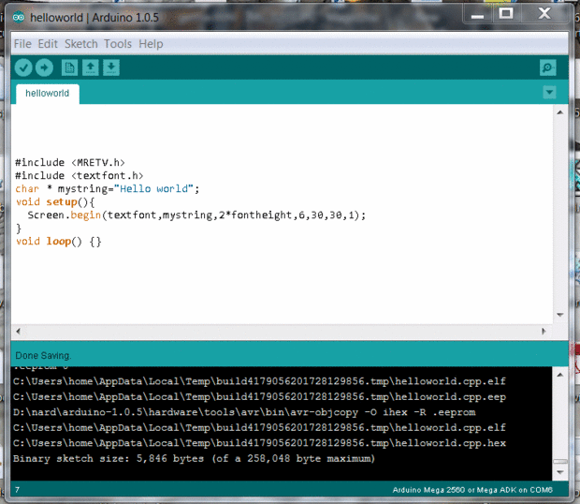Select the helloworld tab
The height and width of the screenshot is (504, 580).
[48, 94]
